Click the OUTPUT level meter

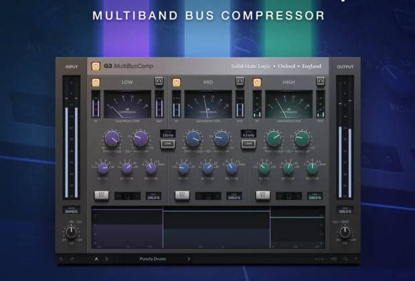(x=345, y=138)
